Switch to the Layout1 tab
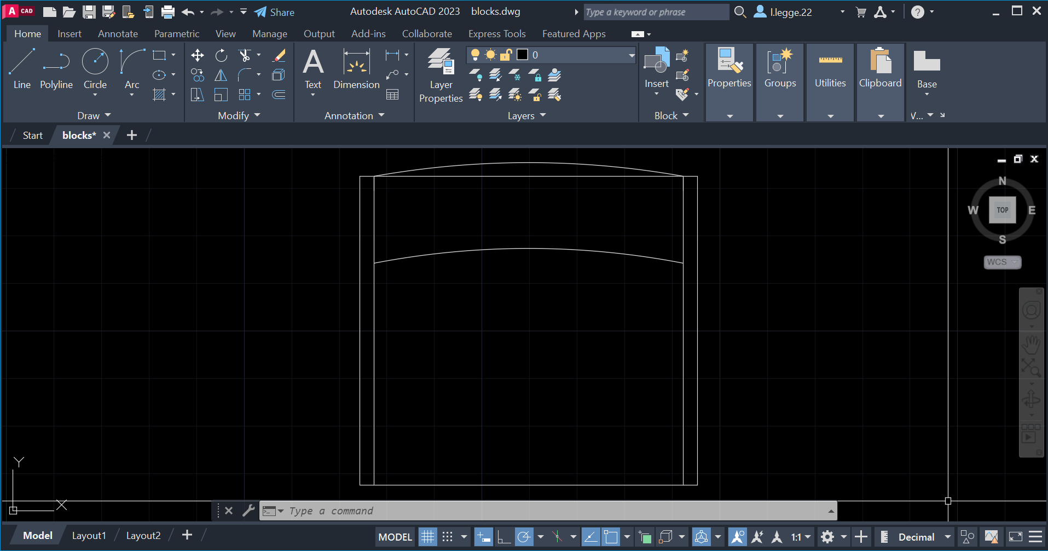Screen dimensions: 1048x551 point(89,536)
